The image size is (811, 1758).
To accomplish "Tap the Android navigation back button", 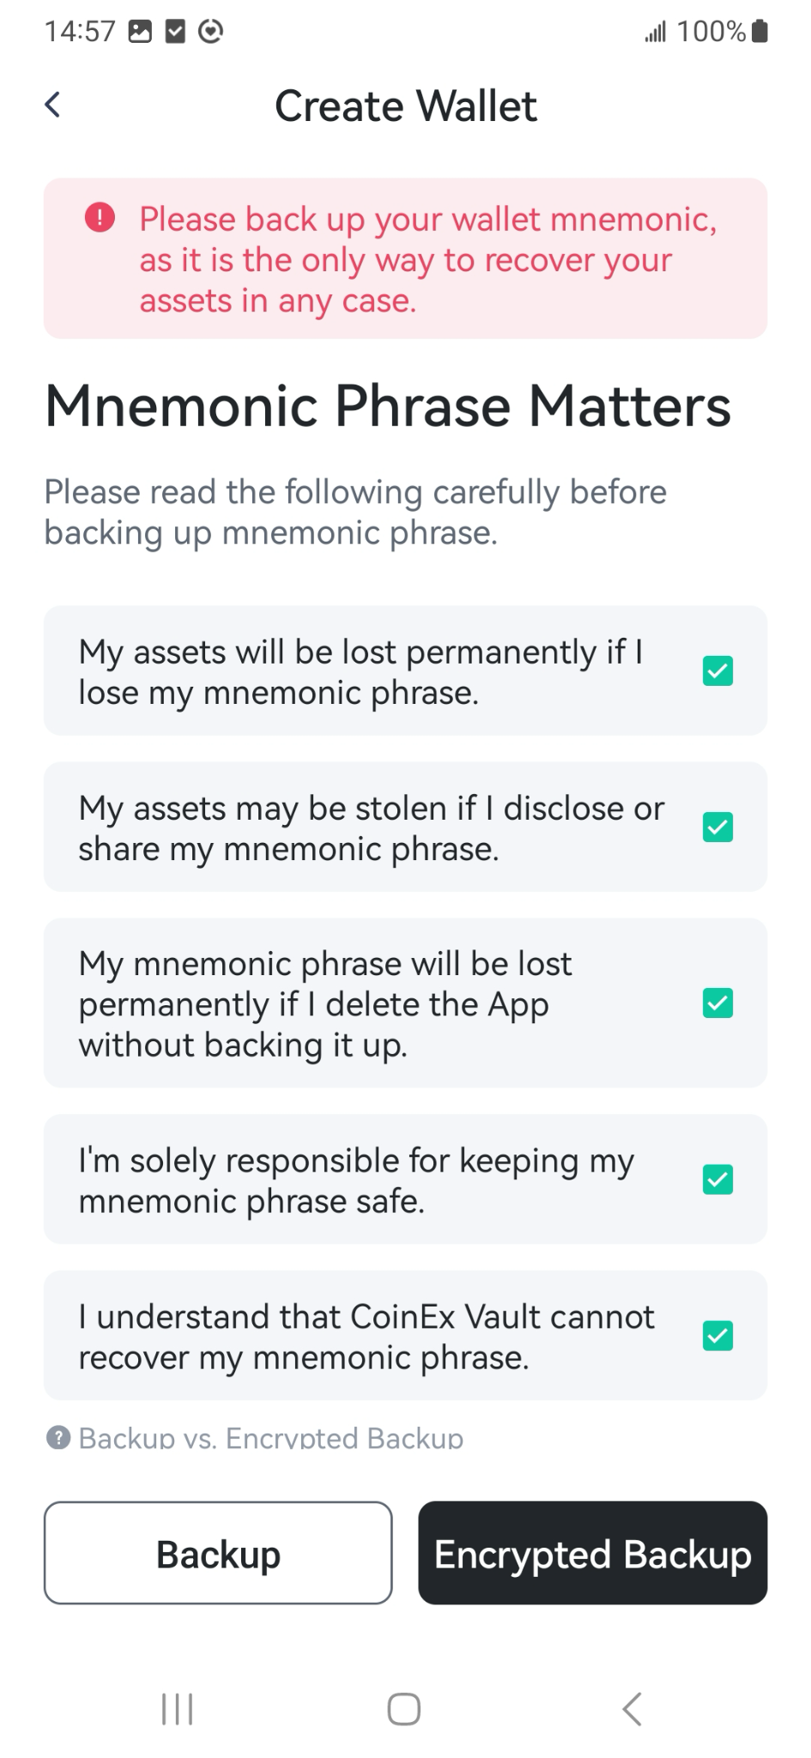I will [632, 1708].
